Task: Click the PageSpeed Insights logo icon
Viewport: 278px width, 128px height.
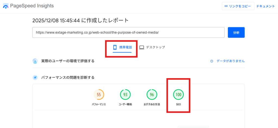Action: pos(6,6)
